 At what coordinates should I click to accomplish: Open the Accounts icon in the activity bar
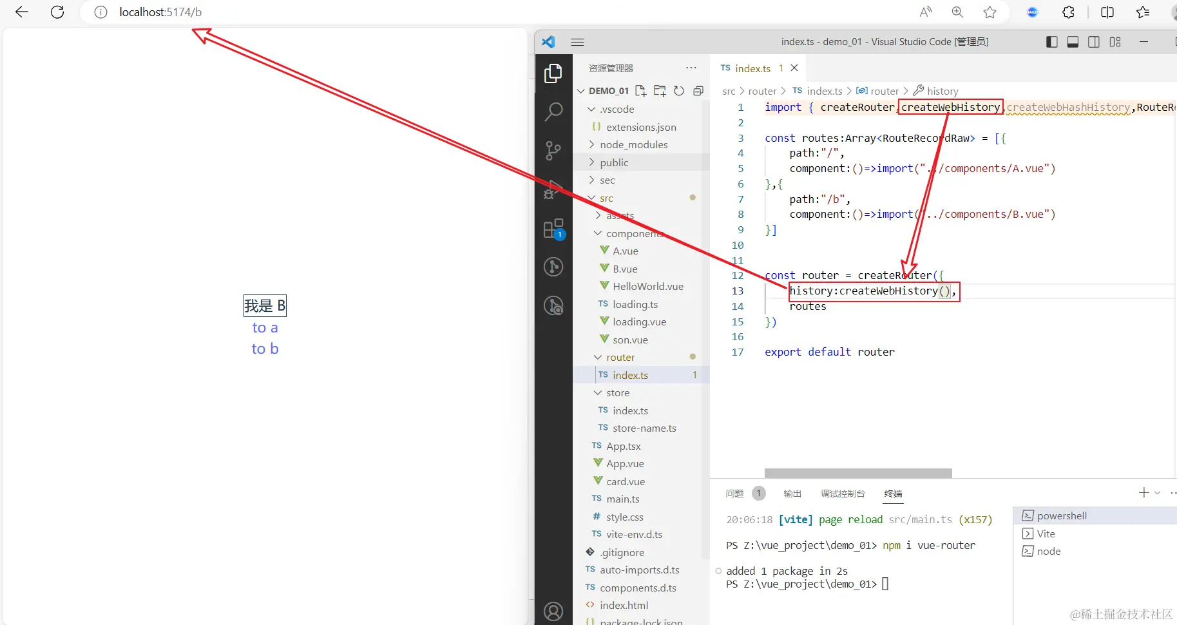click(553, 611)
